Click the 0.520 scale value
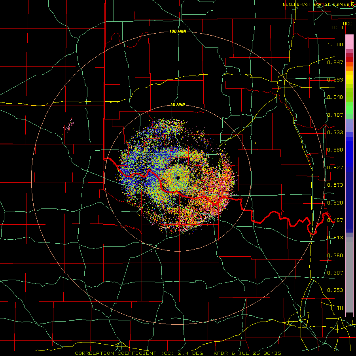The image size is (356, 356). pos(335,203)
